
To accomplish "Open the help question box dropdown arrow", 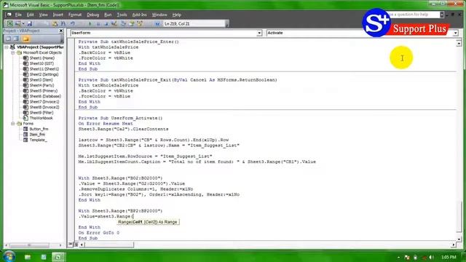I will tap(442, 15).
